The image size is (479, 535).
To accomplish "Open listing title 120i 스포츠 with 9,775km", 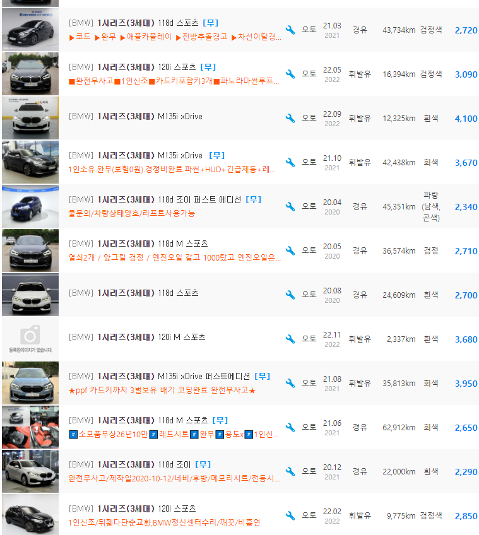I will (x=132, y=509).
